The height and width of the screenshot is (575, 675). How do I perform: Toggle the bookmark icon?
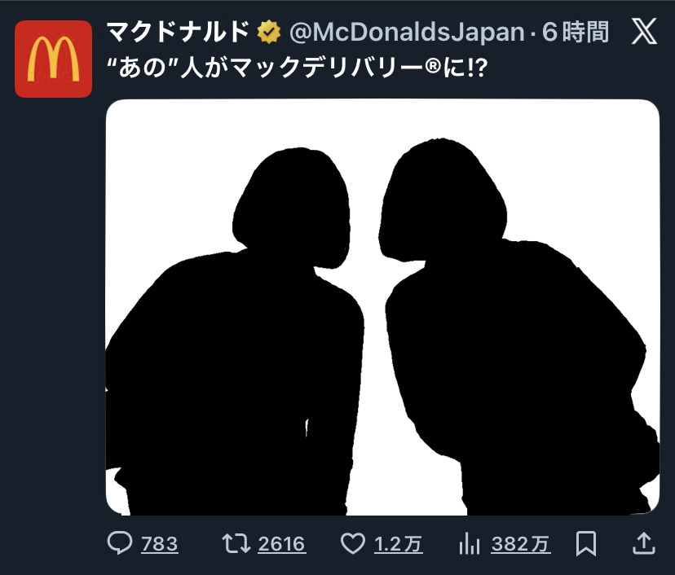point(585,544)
